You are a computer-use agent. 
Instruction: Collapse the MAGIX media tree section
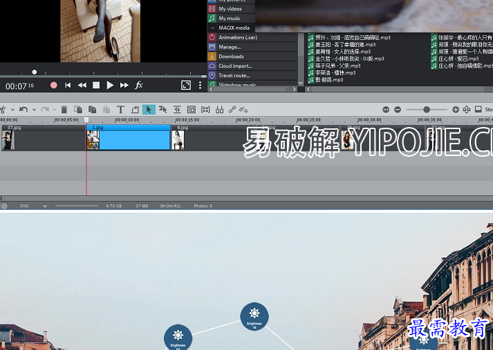coord(212,28)
